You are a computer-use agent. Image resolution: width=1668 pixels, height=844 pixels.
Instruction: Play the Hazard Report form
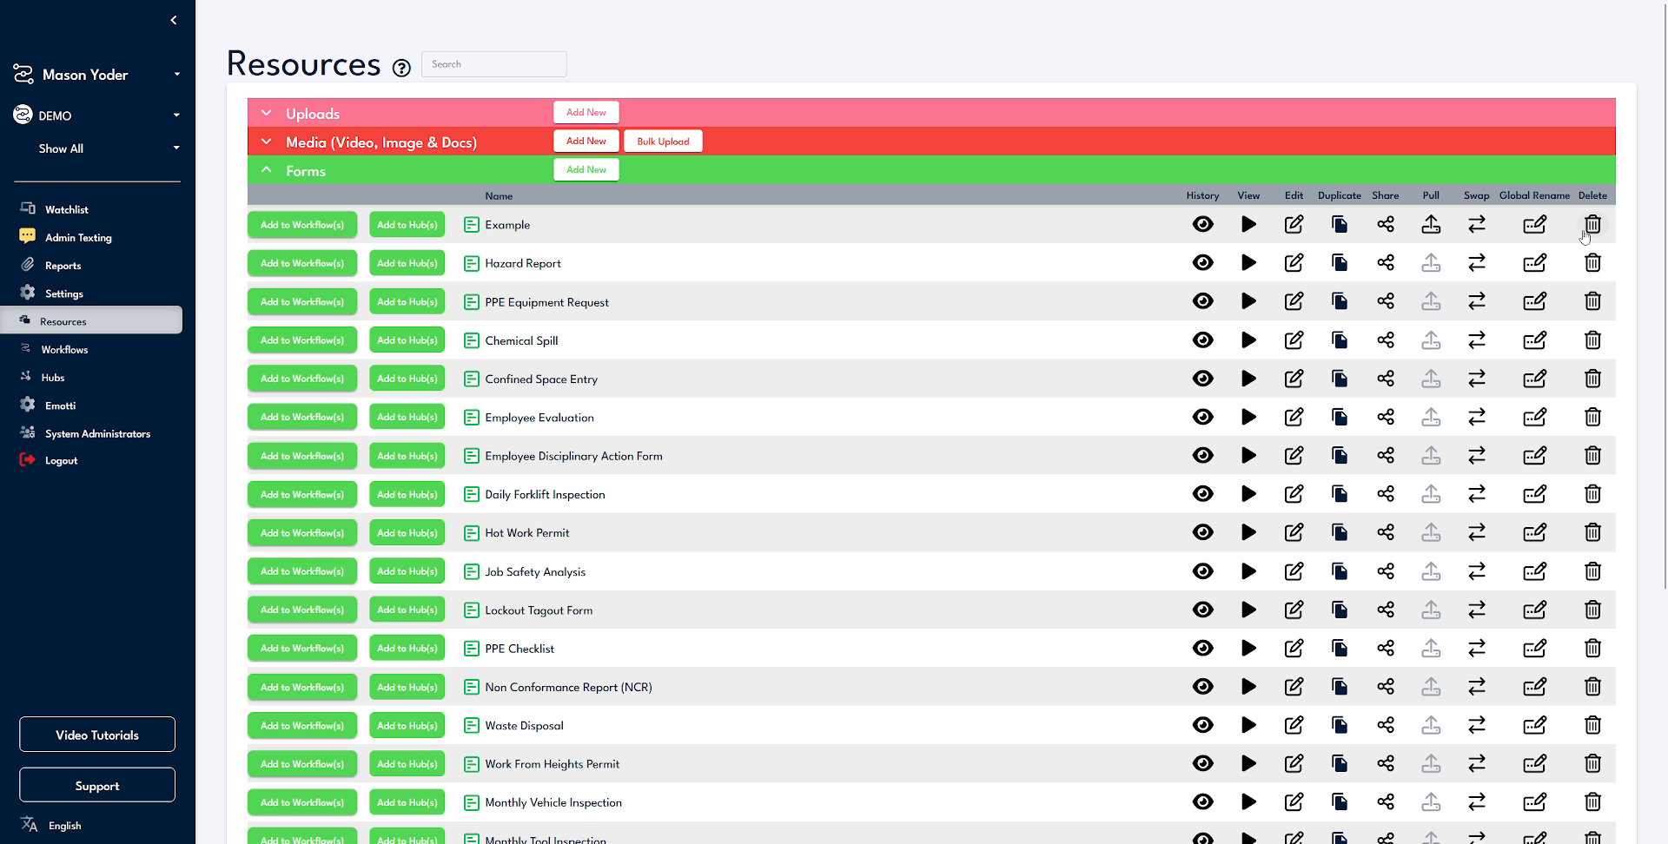click(1248, 262)
